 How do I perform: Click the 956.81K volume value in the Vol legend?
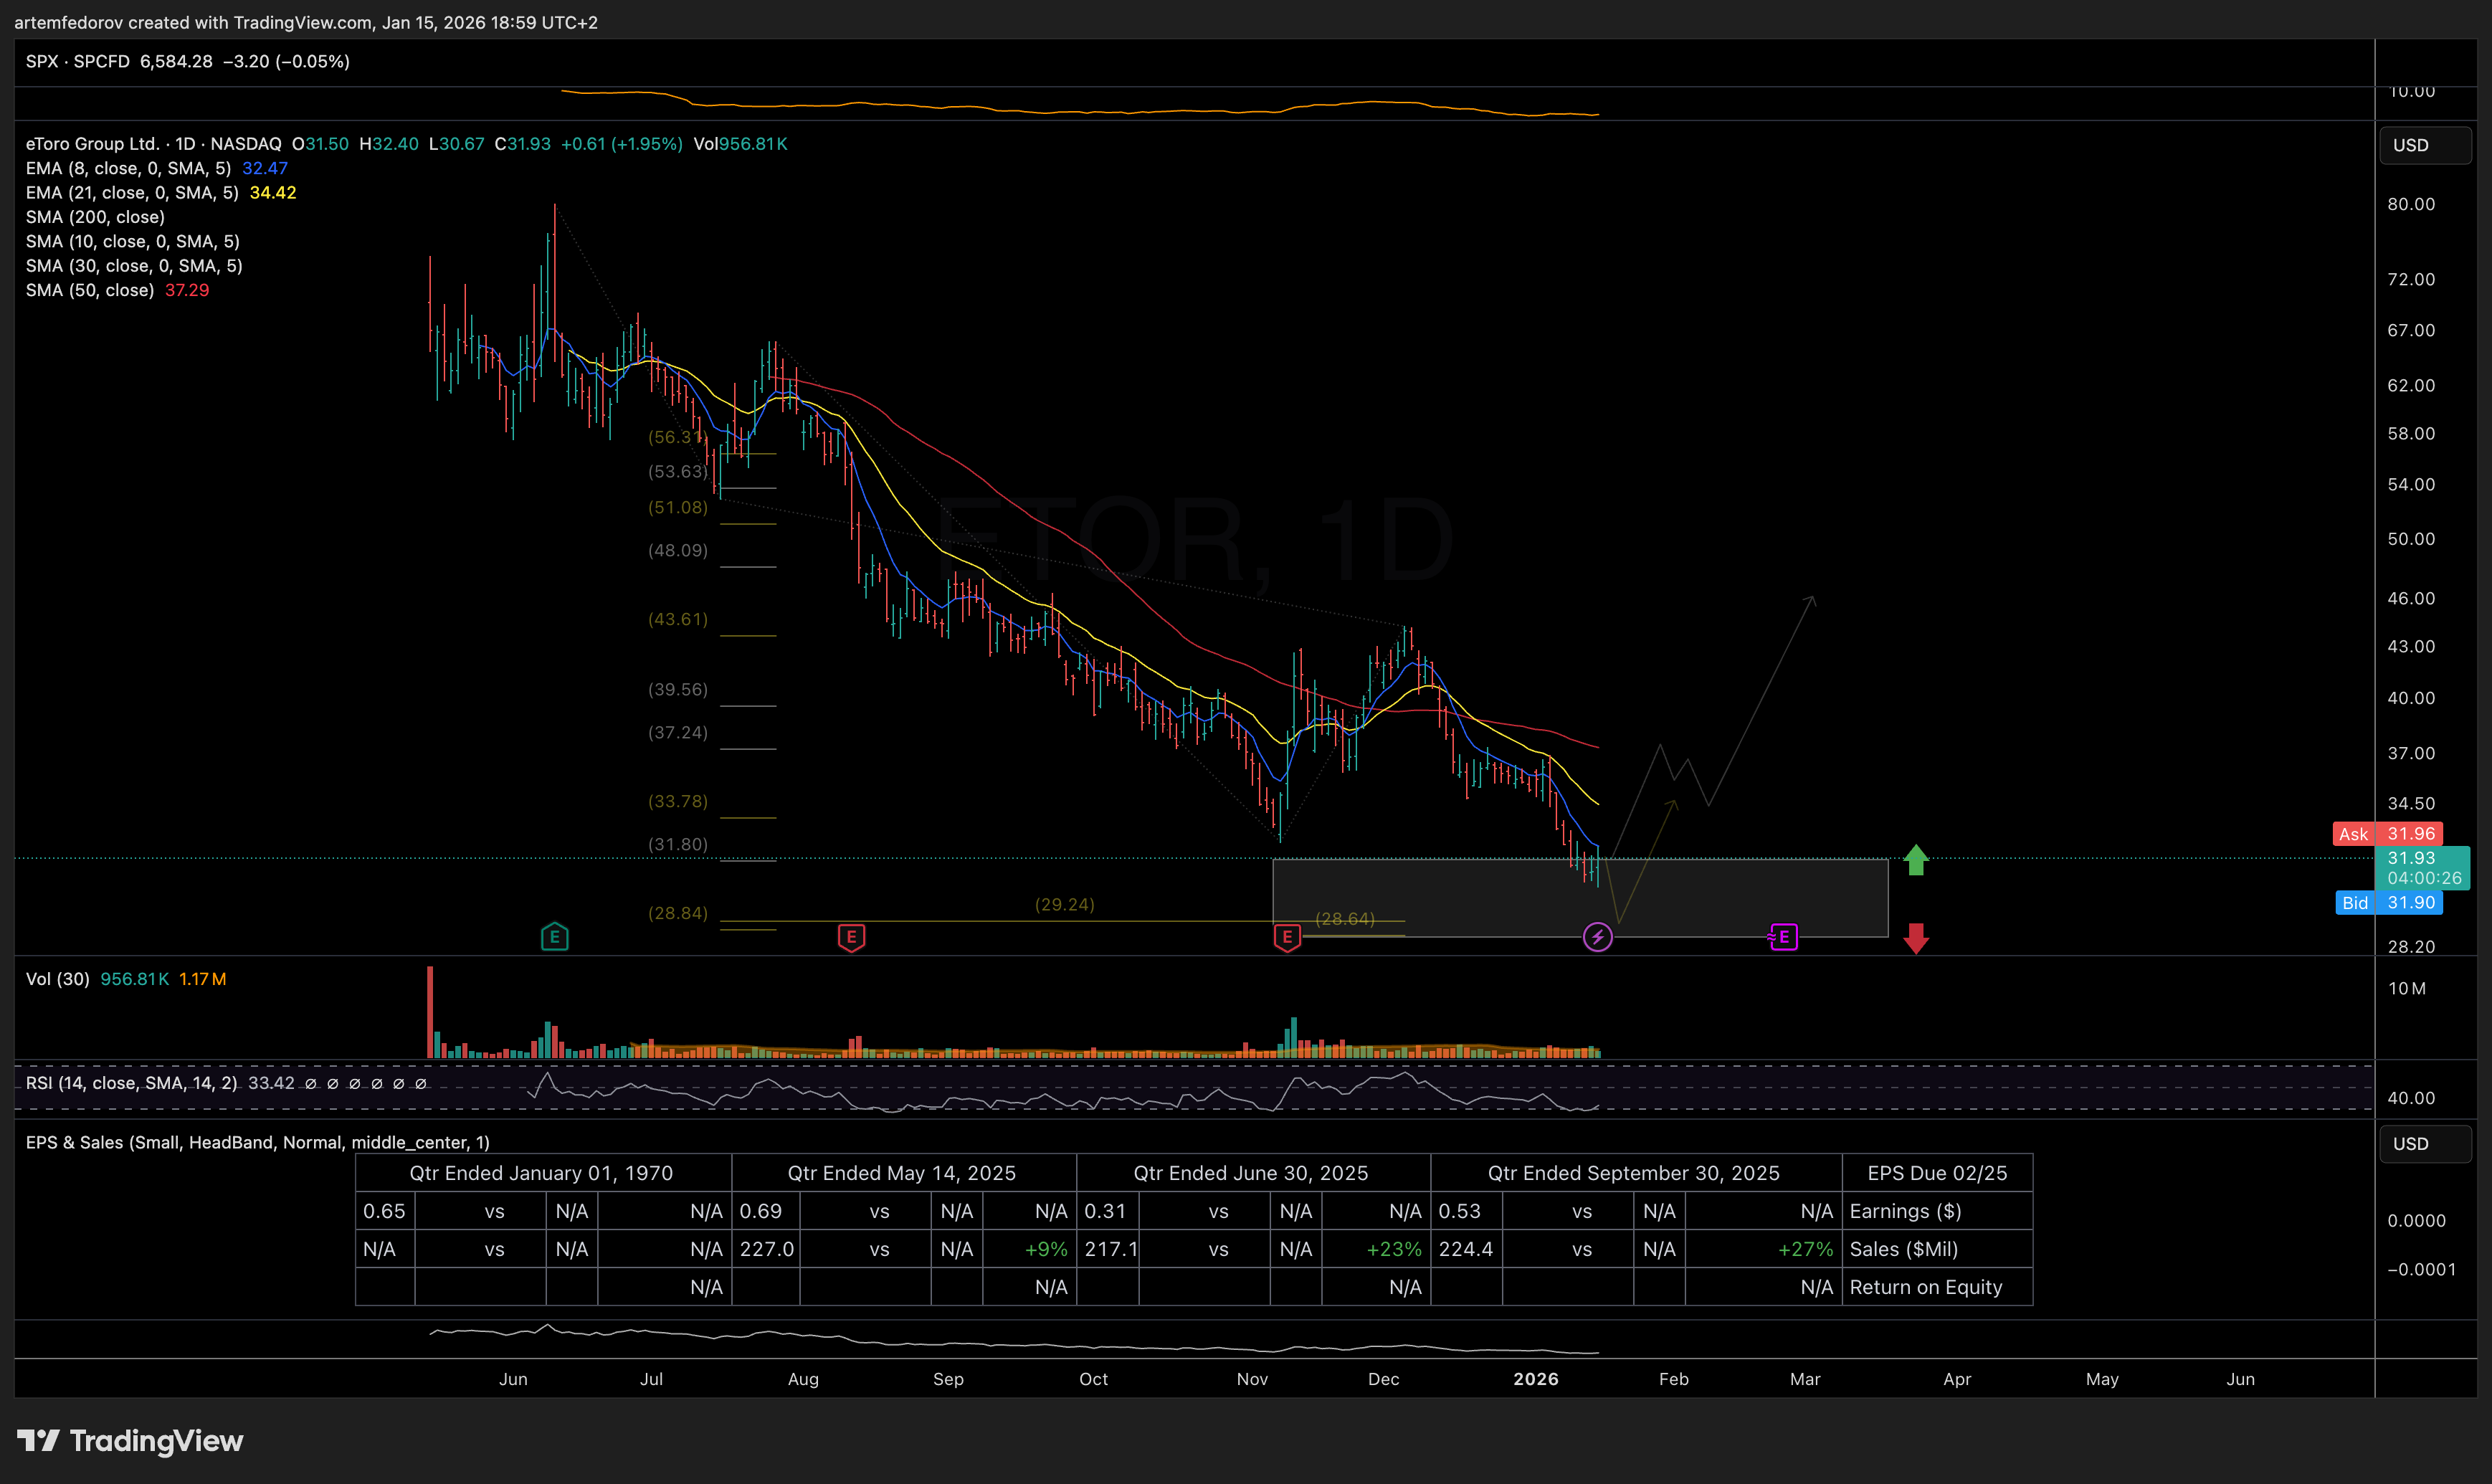pyautogui.click(x=135, y=979)
